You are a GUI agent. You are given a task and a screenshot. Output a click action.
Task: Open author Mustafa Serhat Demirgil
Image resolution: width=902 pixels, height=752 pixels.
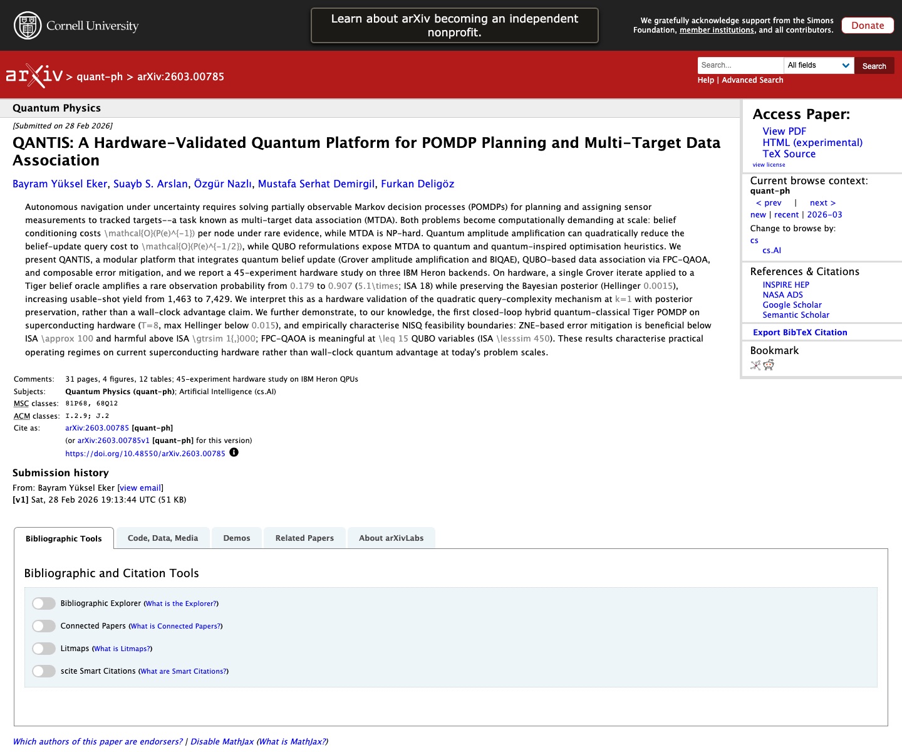tap(316, 184)
